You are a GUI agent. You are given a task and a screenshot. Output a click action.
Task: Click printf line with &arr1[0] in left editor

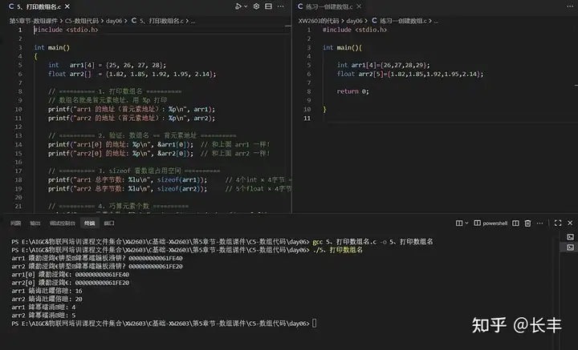coord(159,144)
